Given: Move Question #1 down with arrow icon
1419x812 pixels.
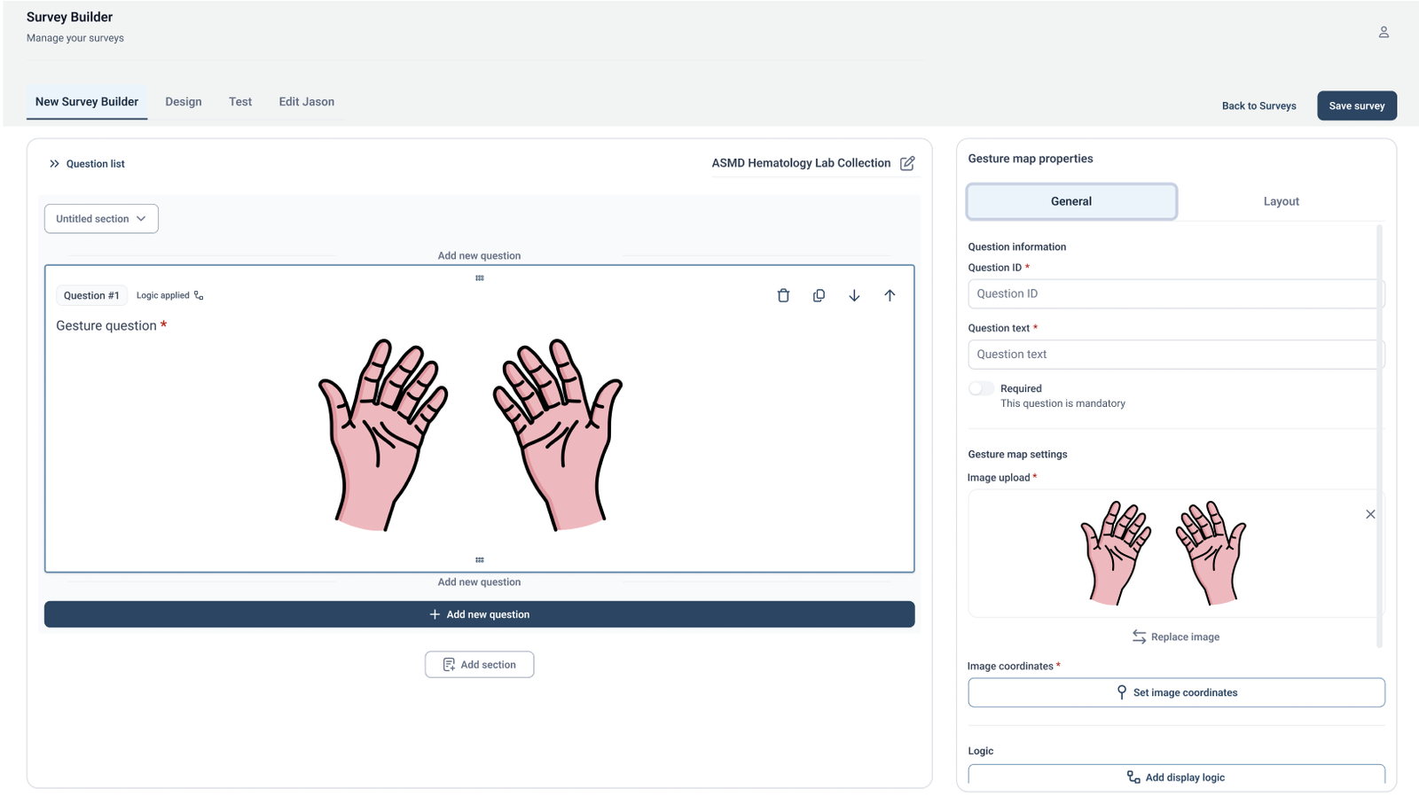Looking at the screenshot, I should coord(854,295).
